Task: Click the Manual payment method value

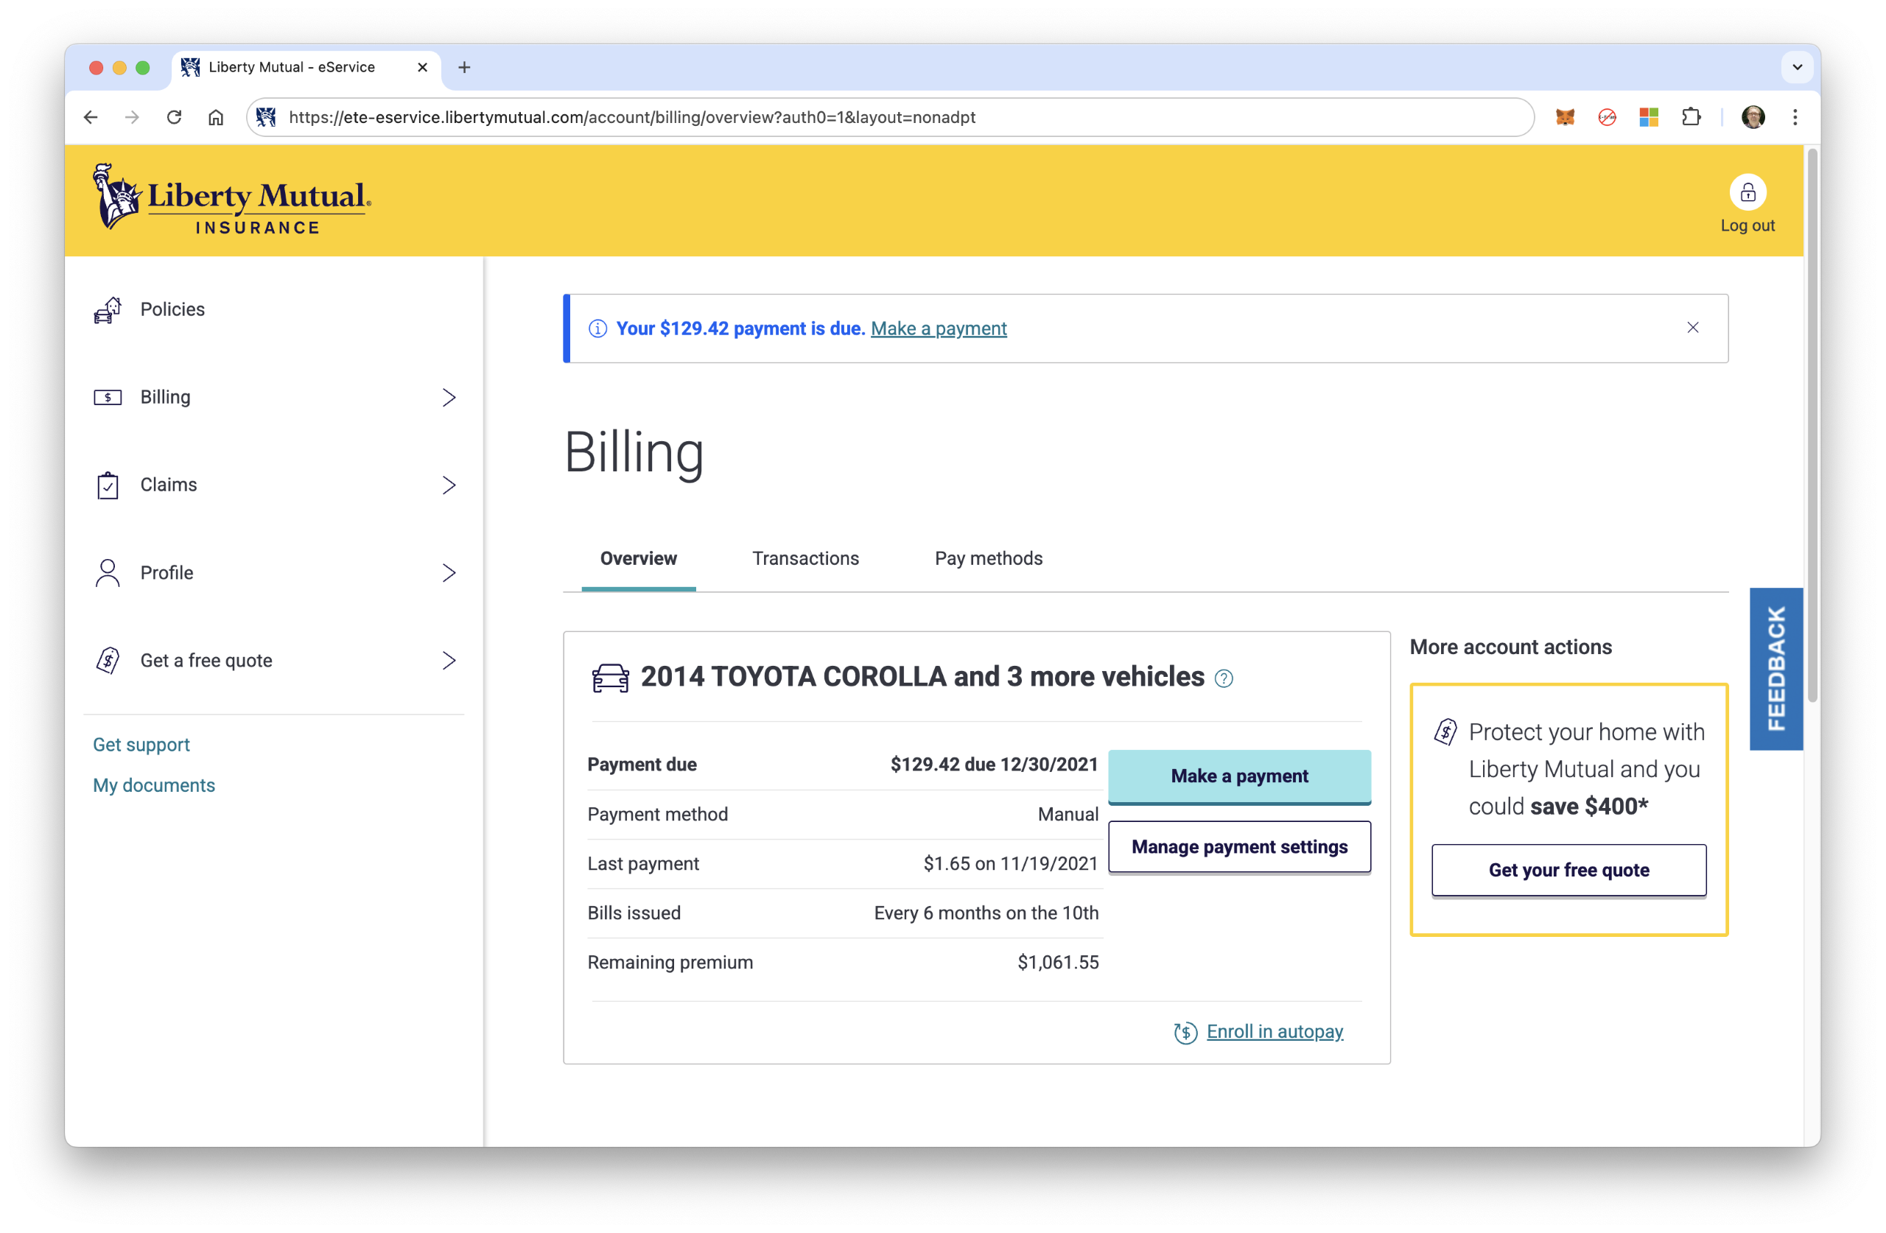Action: pos(1068,815)
